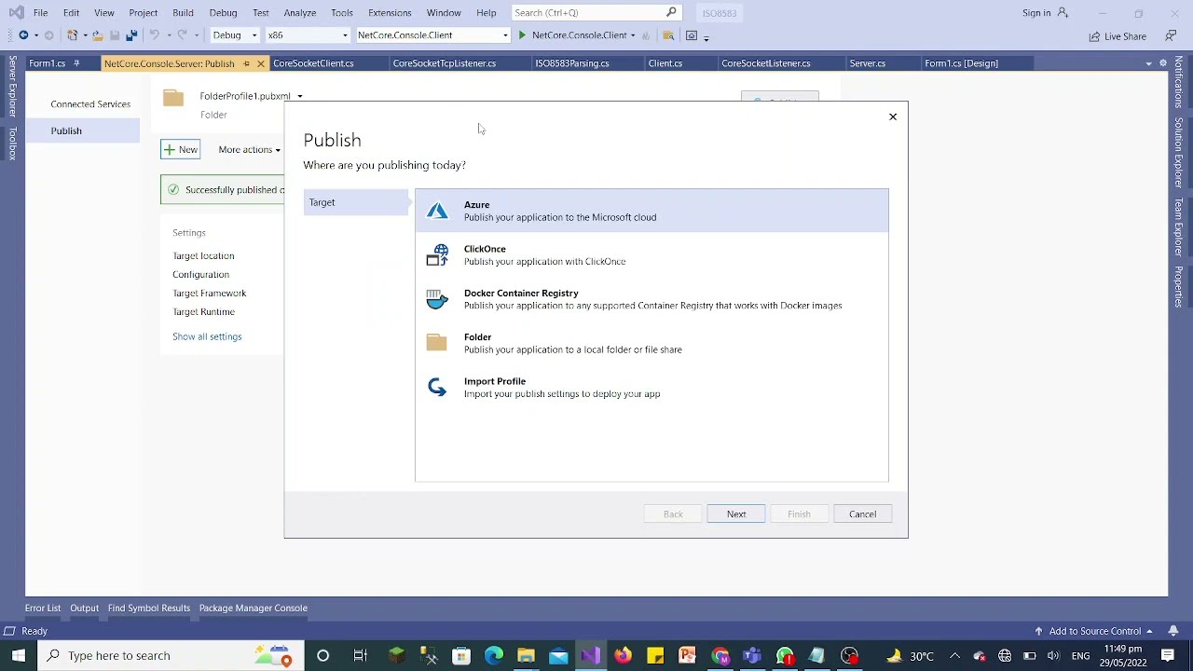Open the Live Share icon

tap(1094, 36)
